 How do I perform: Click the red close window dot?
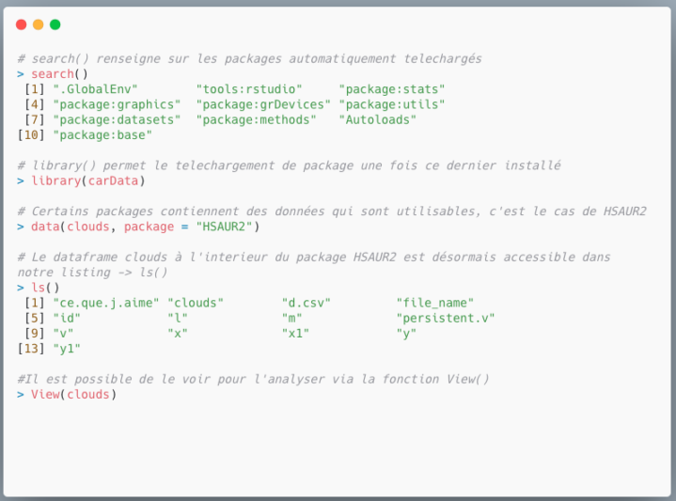tap(22, 24)
